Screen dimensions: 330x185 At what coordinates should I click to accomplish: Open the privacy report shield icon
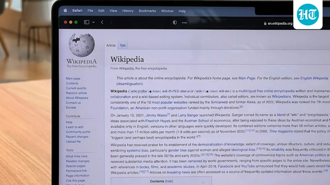coord(175,23)
